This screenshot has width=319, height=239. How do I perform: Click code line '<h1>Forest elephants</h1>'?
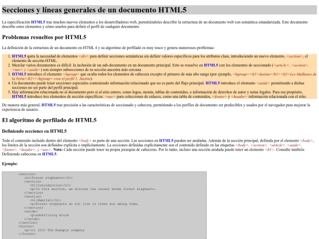(48, 178)
